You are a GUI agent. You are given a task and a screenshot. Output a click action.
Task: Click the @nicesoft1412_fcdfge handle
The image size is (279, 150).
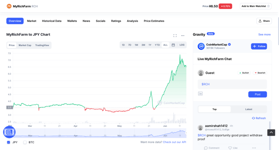click(217, 130)
